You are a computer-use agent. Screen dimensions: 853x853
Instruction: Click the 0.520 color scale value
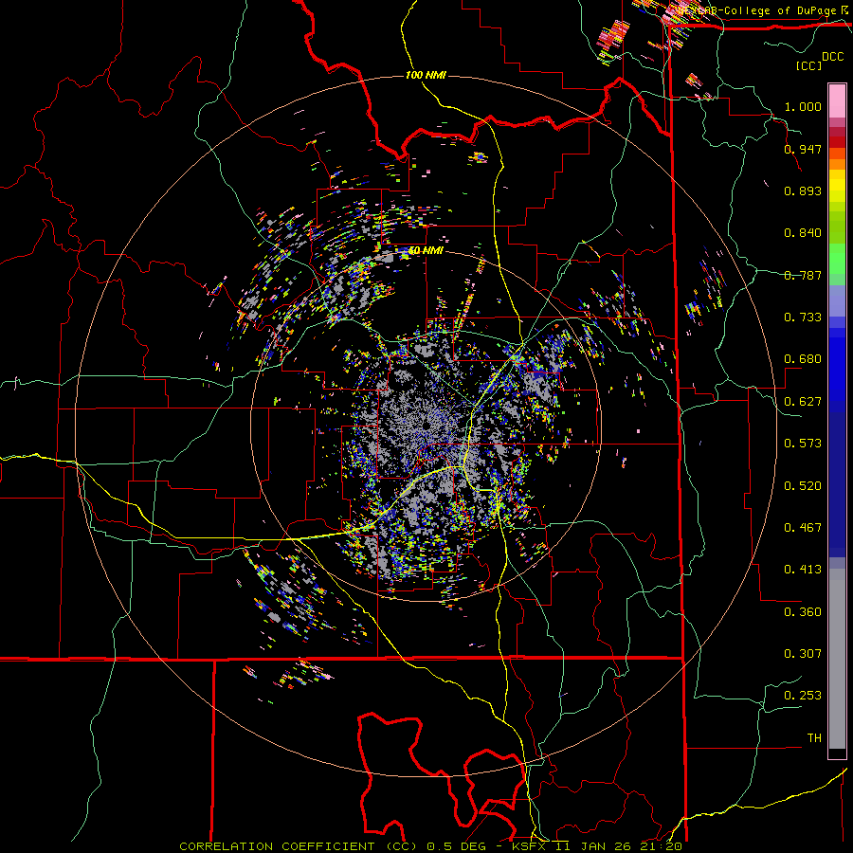803,486
